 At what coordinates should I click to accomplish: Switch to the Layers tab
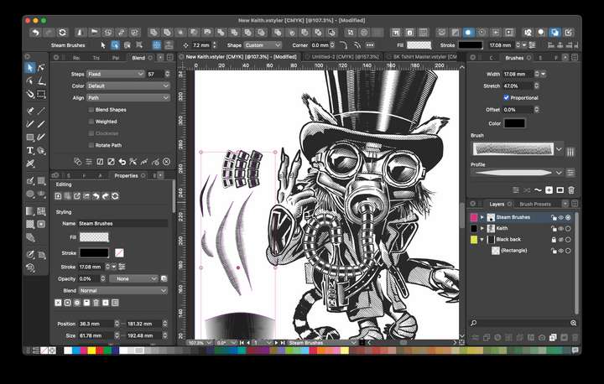497,204
